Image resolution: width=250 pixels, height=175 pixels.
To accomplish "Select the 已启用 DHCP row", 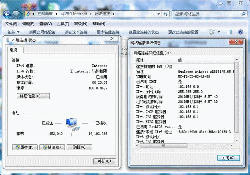I will [185, 82].
